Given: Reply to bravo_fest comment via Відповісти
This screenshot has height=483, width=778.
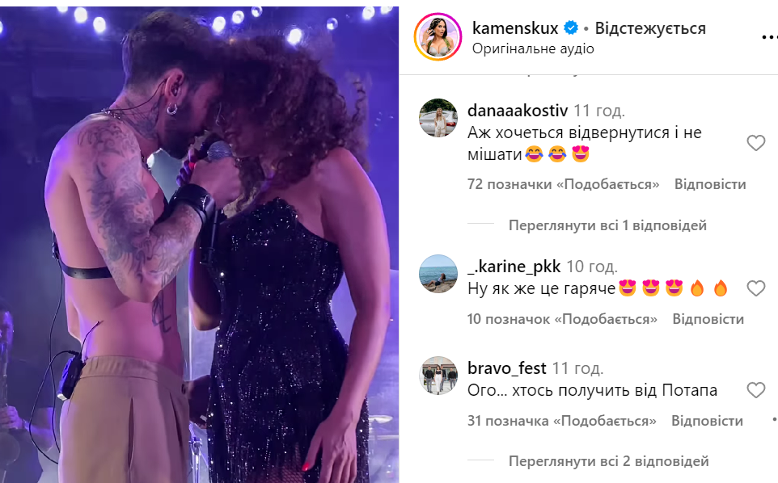Looking at the screenshot, I should click(707, 421).
